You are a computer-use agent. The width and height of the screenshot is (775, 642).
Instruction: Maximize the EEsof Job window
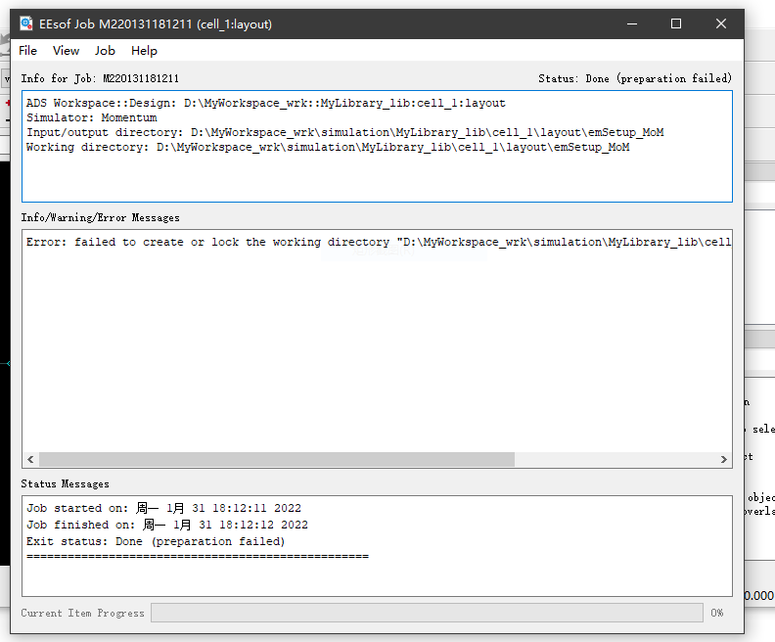(676, 23)
